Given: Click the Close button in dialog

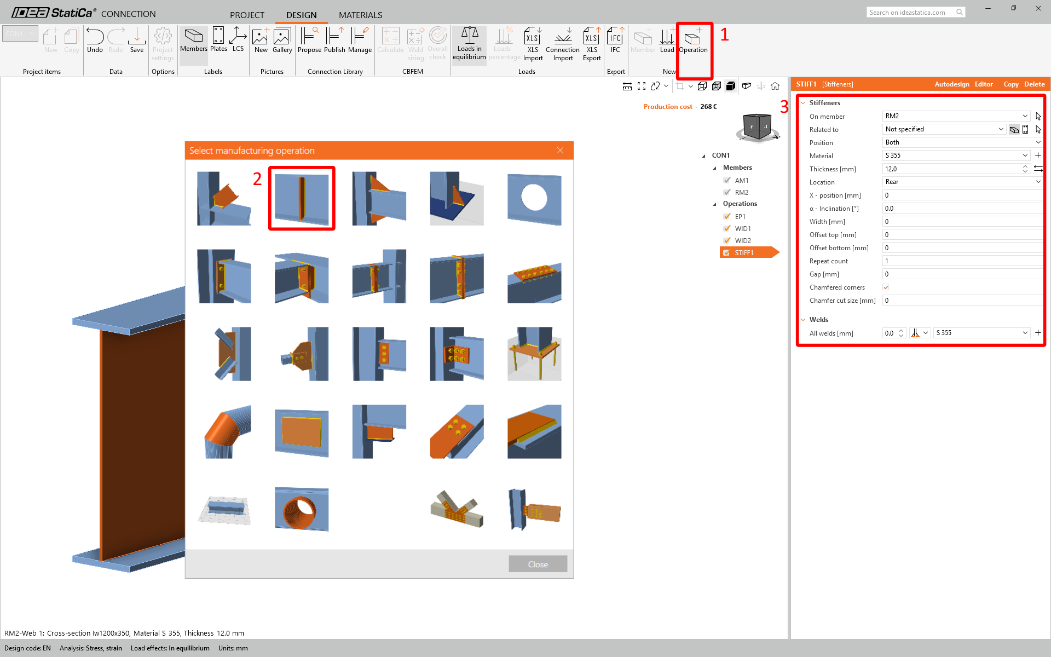Looking at the screenshot, I should pyautogui.click(x=538, y=564).
